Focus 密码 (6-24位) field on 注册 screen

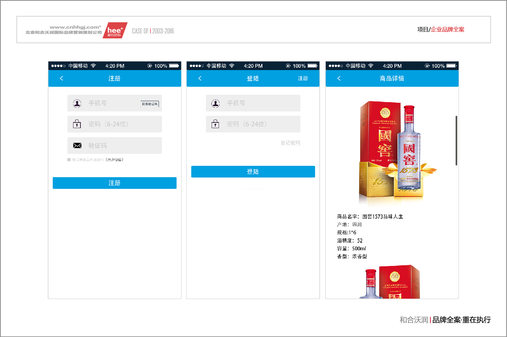click(114, 124)
